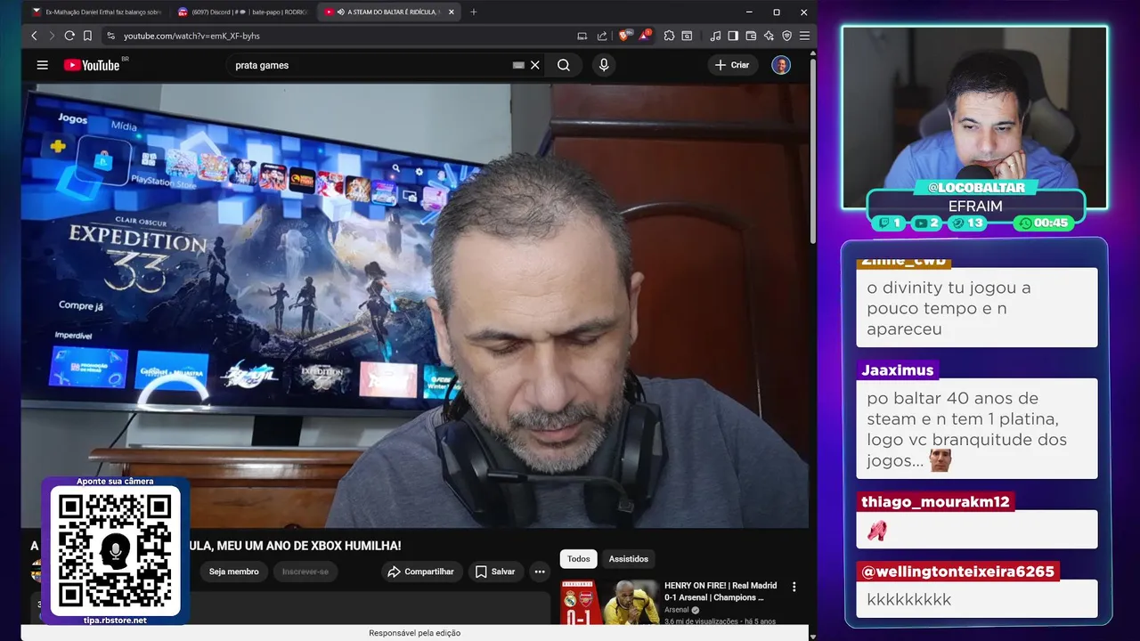Viewport: 1140px width, 641px height.
Task: Share this page via address bar share icon
Action: pyautogui.click(x=602, y=36)
